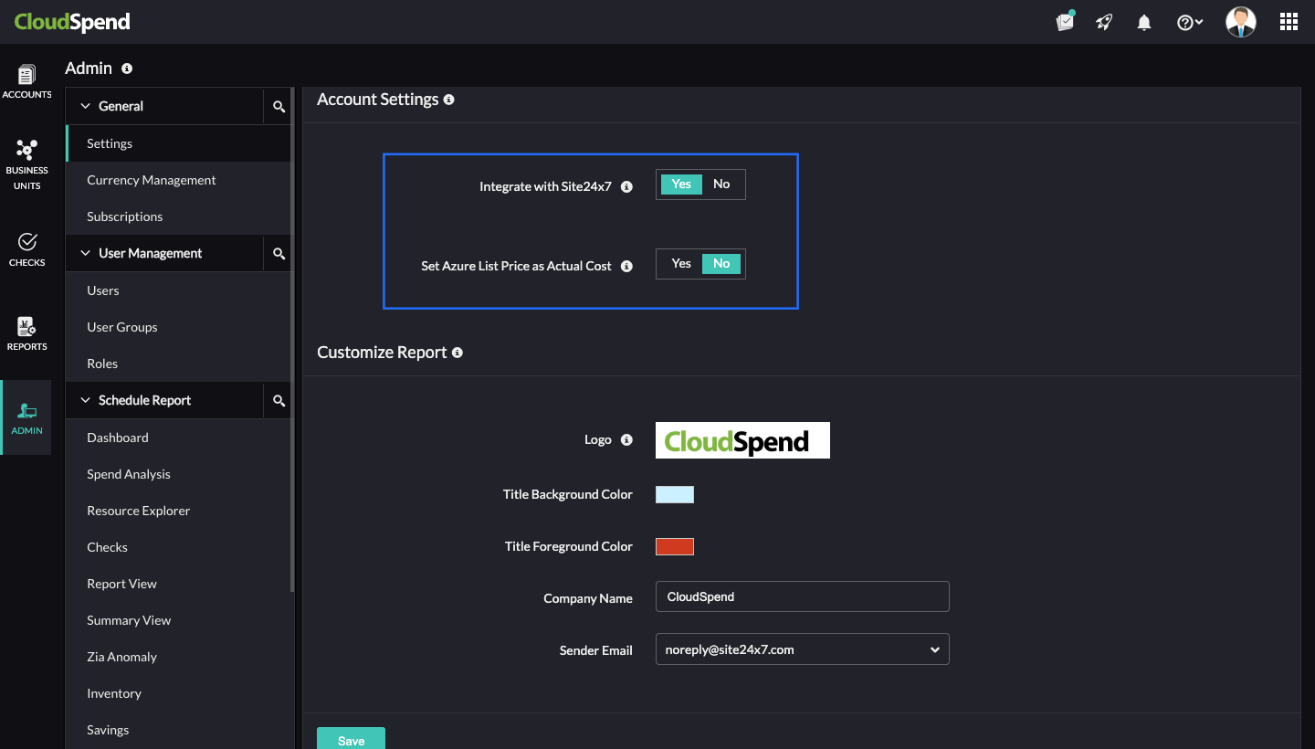Open the Accounts section in the sidebar
Viewport: 1315px width, 749px height.
point(26,82)
